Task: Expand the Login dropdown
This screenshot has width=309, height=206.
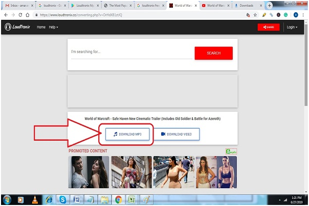Action: click(292, 27)
